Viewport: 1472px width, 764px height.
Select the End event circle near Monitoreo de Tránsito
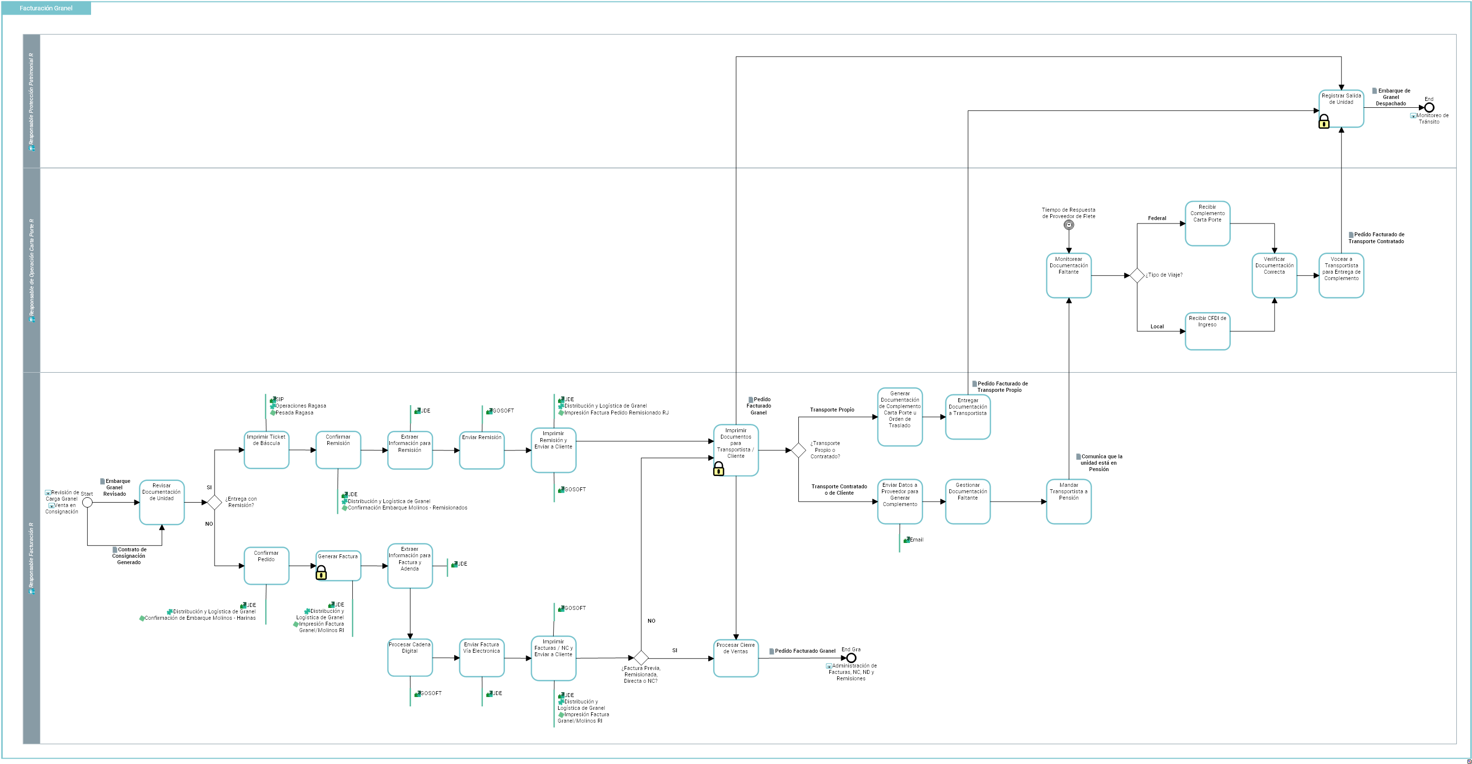pyautogui.click(x=1429, y=107)
